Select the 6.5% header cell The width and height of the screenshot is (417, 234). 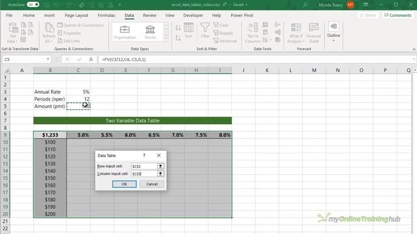149,135
